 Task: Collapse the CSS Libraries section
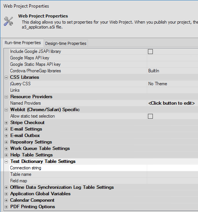tap(6, 77)
